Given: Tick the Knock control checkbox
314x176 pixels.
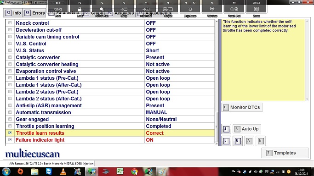Looking at the screenshot, I should pos(10,23).
